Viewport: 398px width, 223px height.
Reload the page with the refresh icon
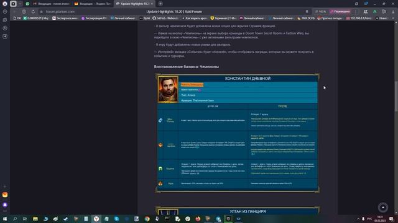click(33, 12)
